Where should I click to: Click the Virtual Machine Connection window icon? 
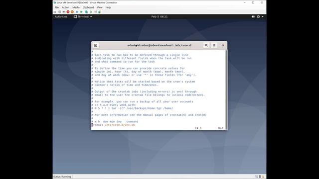55,2
